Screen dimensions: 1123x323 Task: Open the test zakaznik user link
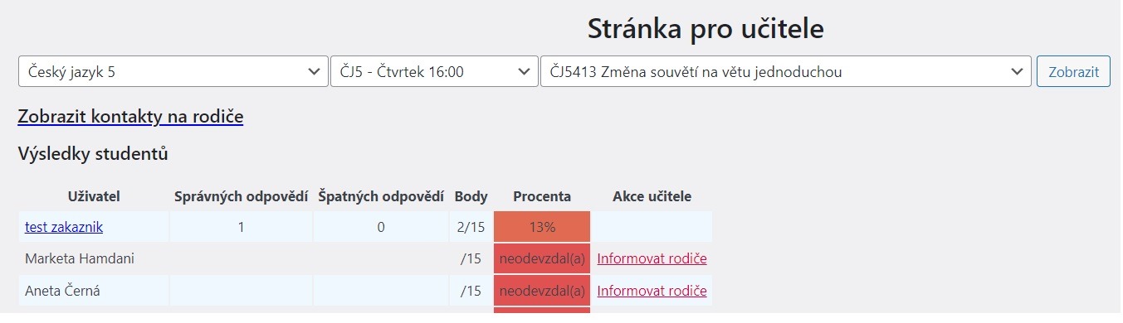click(64, 227)
